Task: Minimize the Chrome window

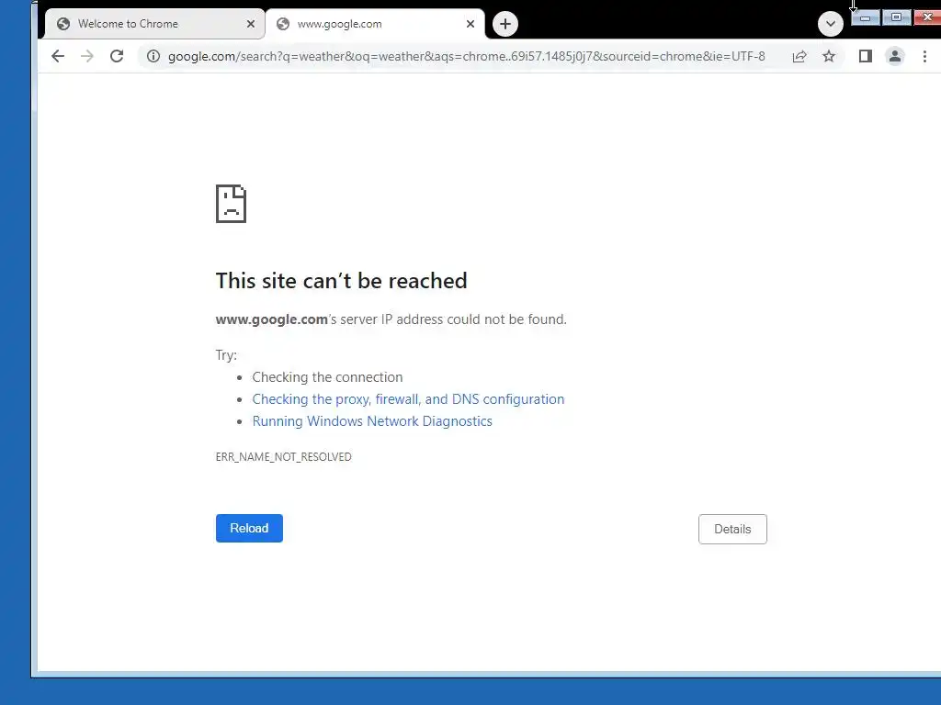Action: point(866,18)
